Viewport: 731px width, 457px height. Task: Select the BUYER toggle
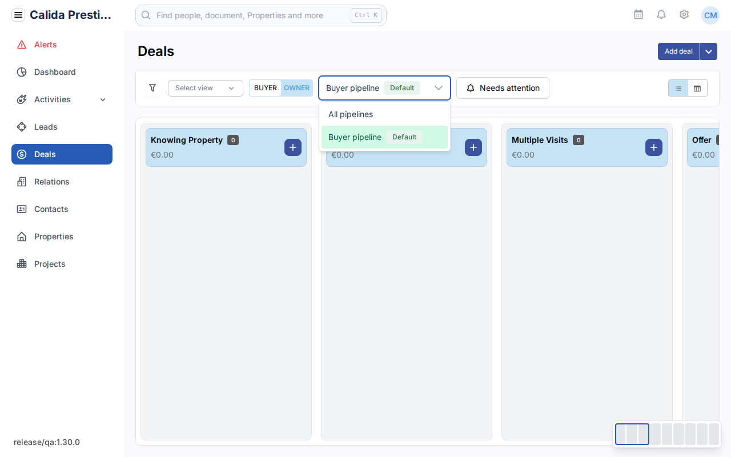[266, 88]
